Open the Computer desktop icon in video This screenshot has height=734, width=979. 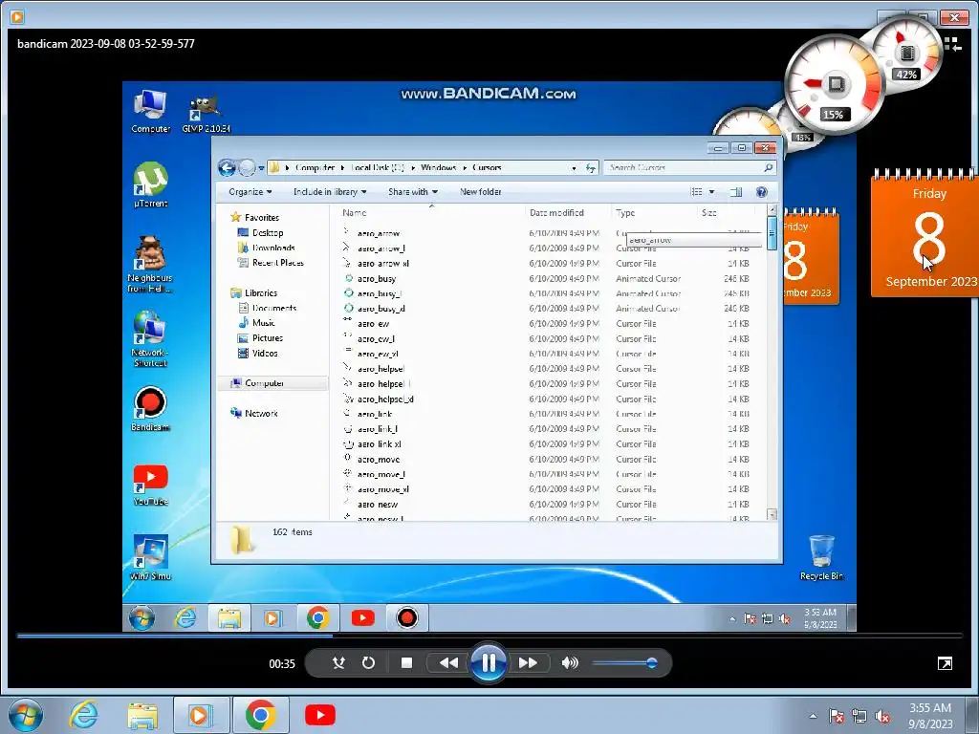(150, 111)
